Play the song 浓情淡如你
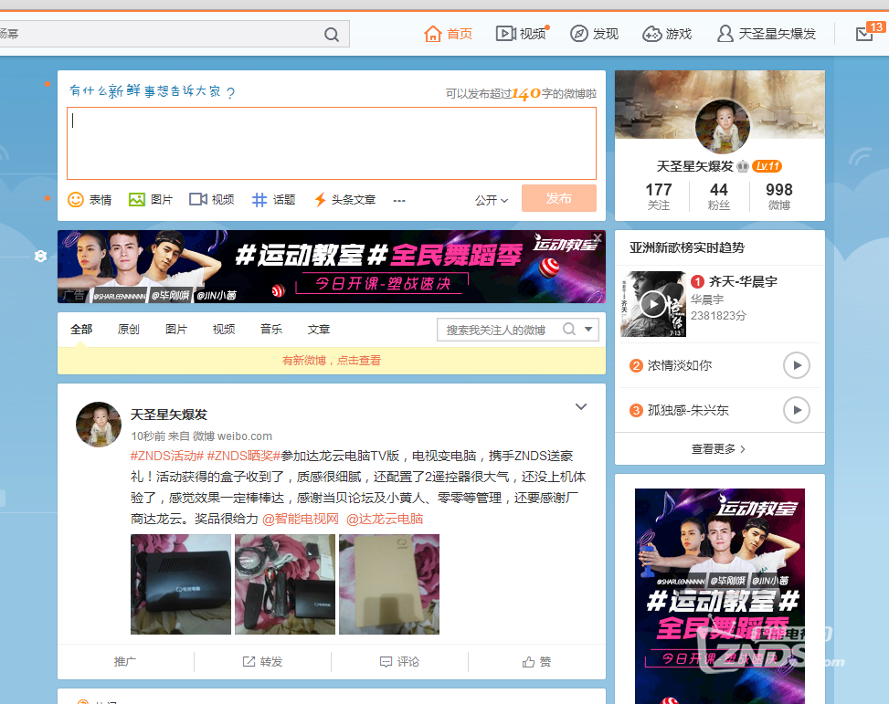 tap(797, 365)
